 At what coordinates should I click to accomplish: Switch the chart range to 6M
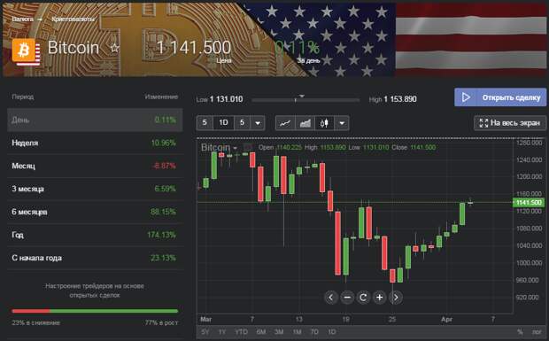[x=261, y=331]
